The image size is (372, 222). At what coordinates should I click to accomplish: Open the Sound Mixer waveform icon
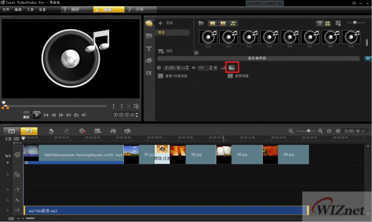point(113,131)
